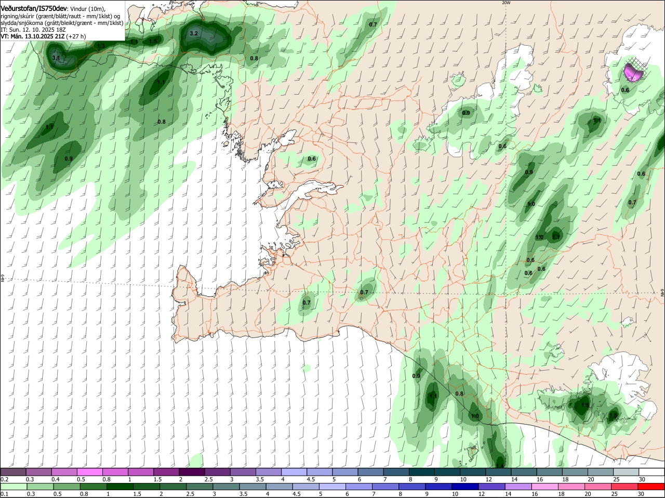The image size is (665, 498).
Task: Select the pale grey 25 snow legend swatch
Action: [626, 472]
